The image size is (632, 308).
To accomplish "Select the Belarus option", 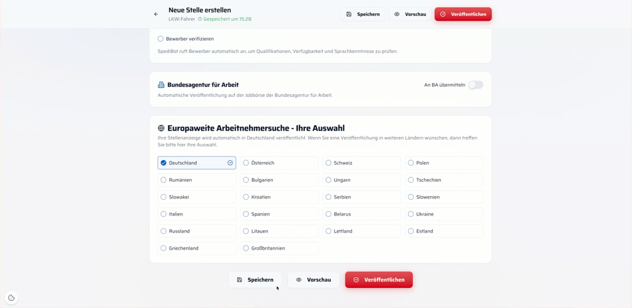I will coord(362,214).
